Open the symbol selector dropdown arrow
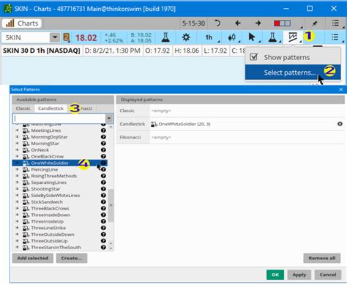The height and width of the screenshot is (285, 347). pyautogui.click(x=55, y=37)
